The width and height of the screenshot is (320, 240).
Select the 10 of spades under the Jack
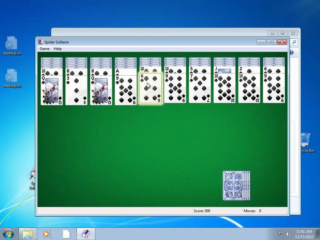click(224, 88)
